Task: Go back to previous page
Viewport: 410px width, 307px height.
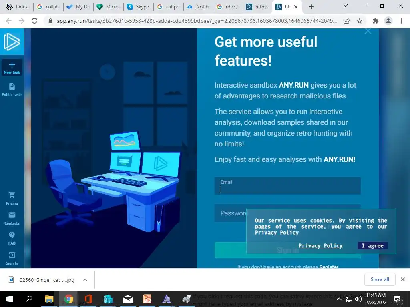Action: 9,21
